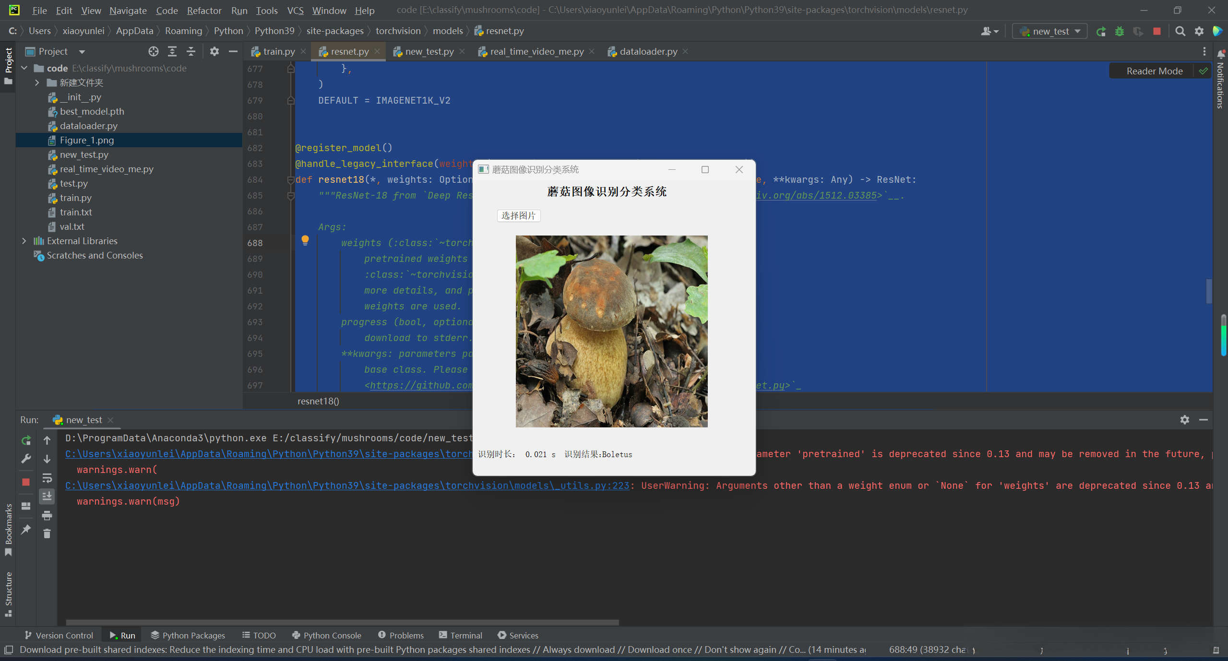1228x661 pixels.
Task: Select best_model.pth in project tree
Action: 92,111
